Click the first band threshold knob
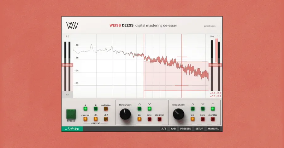Screen dimensions: 284x148 point(125,114)
